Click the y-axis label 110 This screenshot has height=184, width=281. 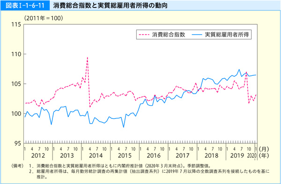[16, 54]
